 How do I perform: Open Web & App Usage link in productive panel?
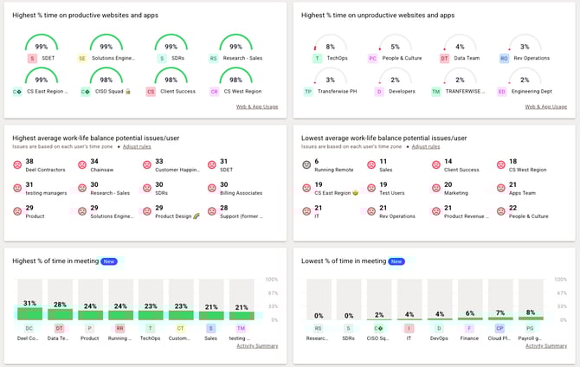[x=256, y=106]
